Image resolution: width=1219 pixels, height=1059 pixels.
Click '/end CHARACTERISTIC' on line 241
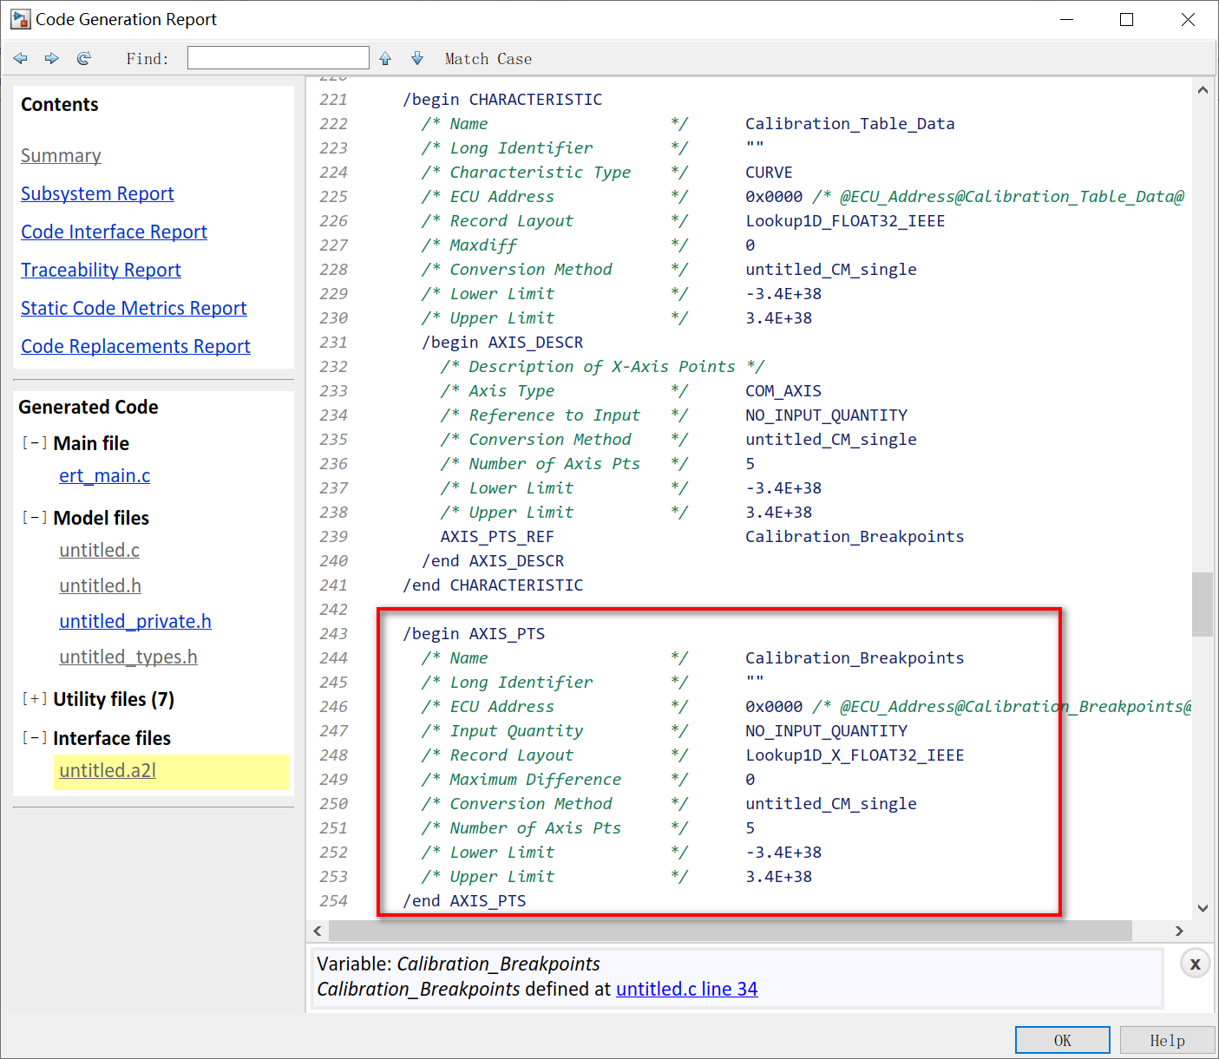point(493,585)
